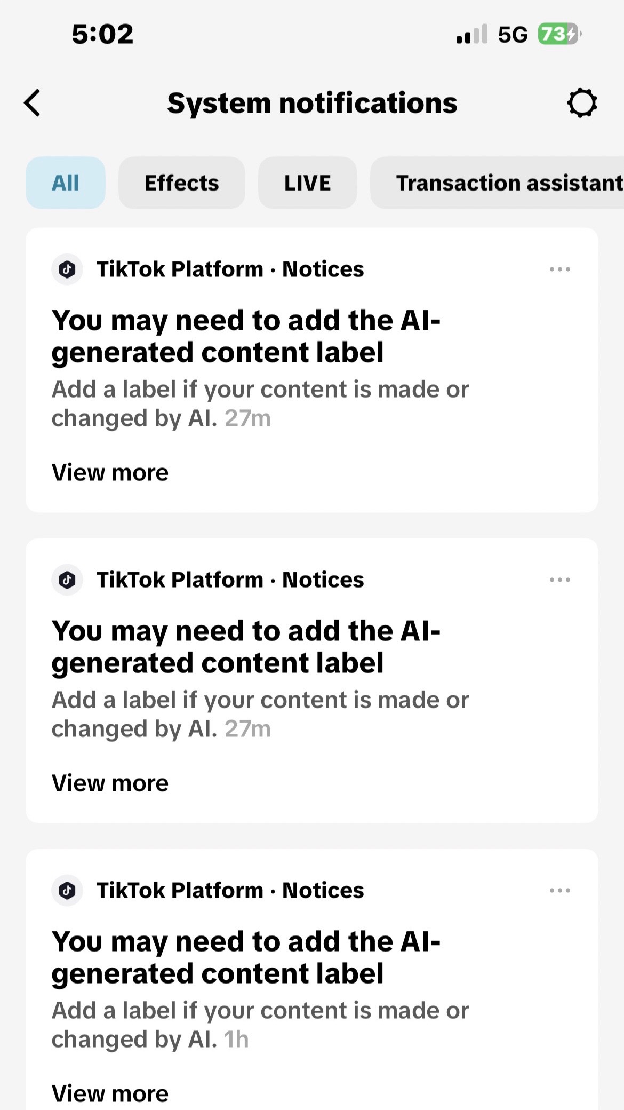Viewport: 624px width, 1110px height.
Task: Open notification settings gear icon
Action: pyautogui.click(x=582, y=102)
